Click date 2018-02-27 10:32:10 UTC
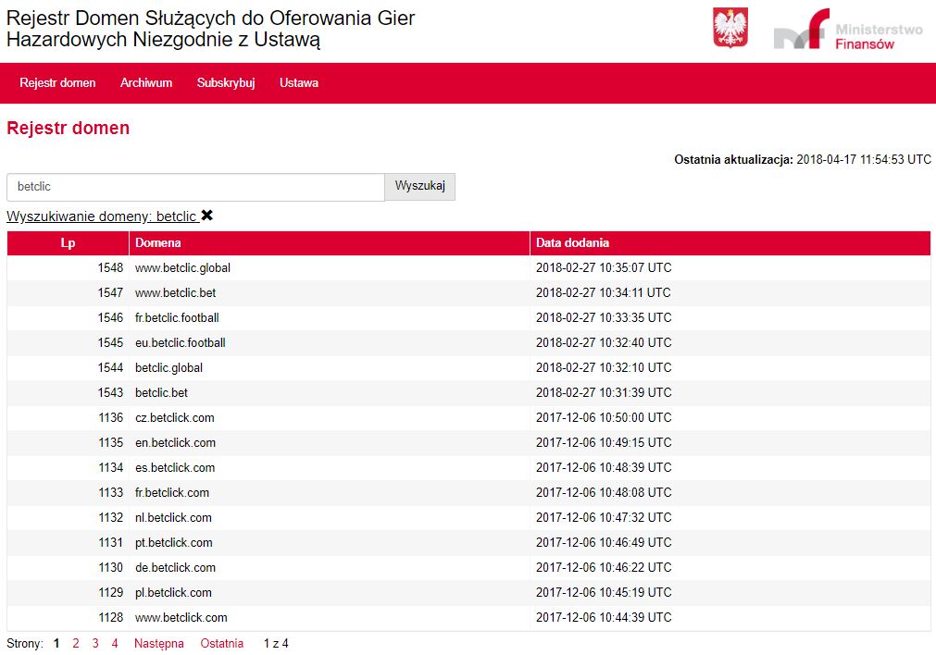The width and height of the screenshot is (936, 655). (x=604, y=368)
